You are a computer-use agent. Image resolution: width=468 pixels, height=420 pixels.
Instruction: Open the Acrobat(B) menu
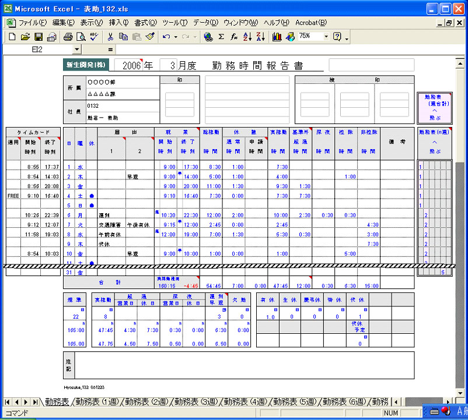click(311, 23)
